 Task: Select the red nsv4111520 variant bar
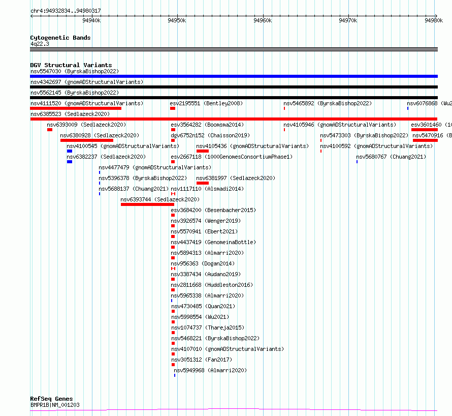[76, 108]
